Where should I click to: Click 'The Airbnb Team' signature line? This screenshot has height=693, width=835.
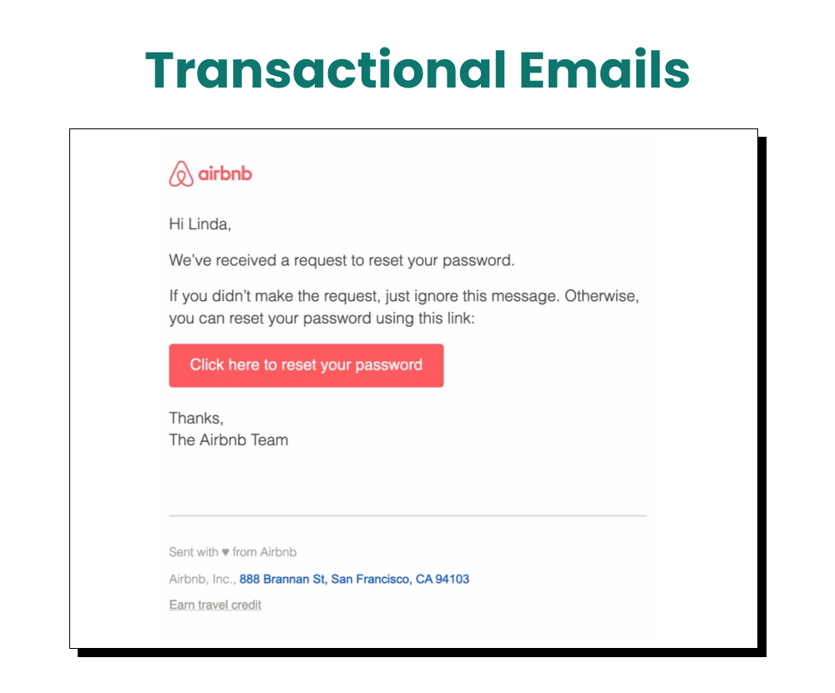pos(228,439)
